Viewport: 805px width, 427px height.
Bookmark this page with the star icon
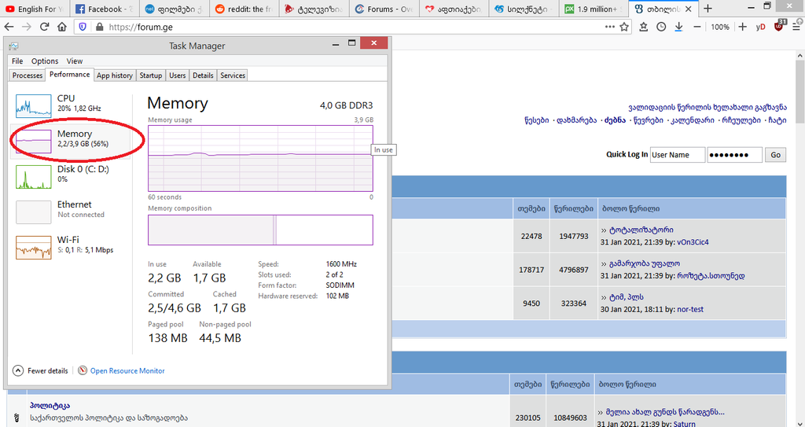(625, 26)
